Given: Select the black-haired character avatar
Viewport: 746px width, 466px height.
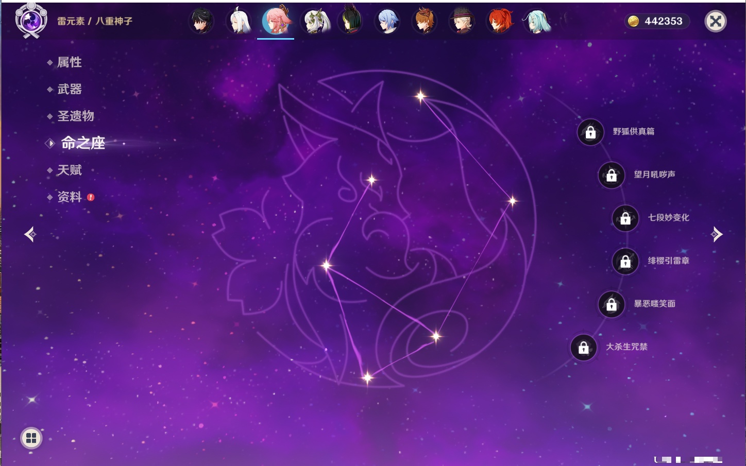Looking at the screenshot, I should pos(201,21).
